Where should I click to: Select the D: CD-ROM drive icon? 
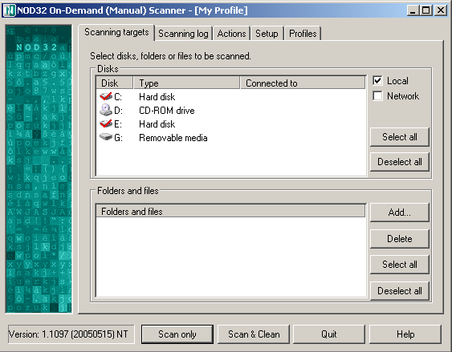[x=106, y=110]
